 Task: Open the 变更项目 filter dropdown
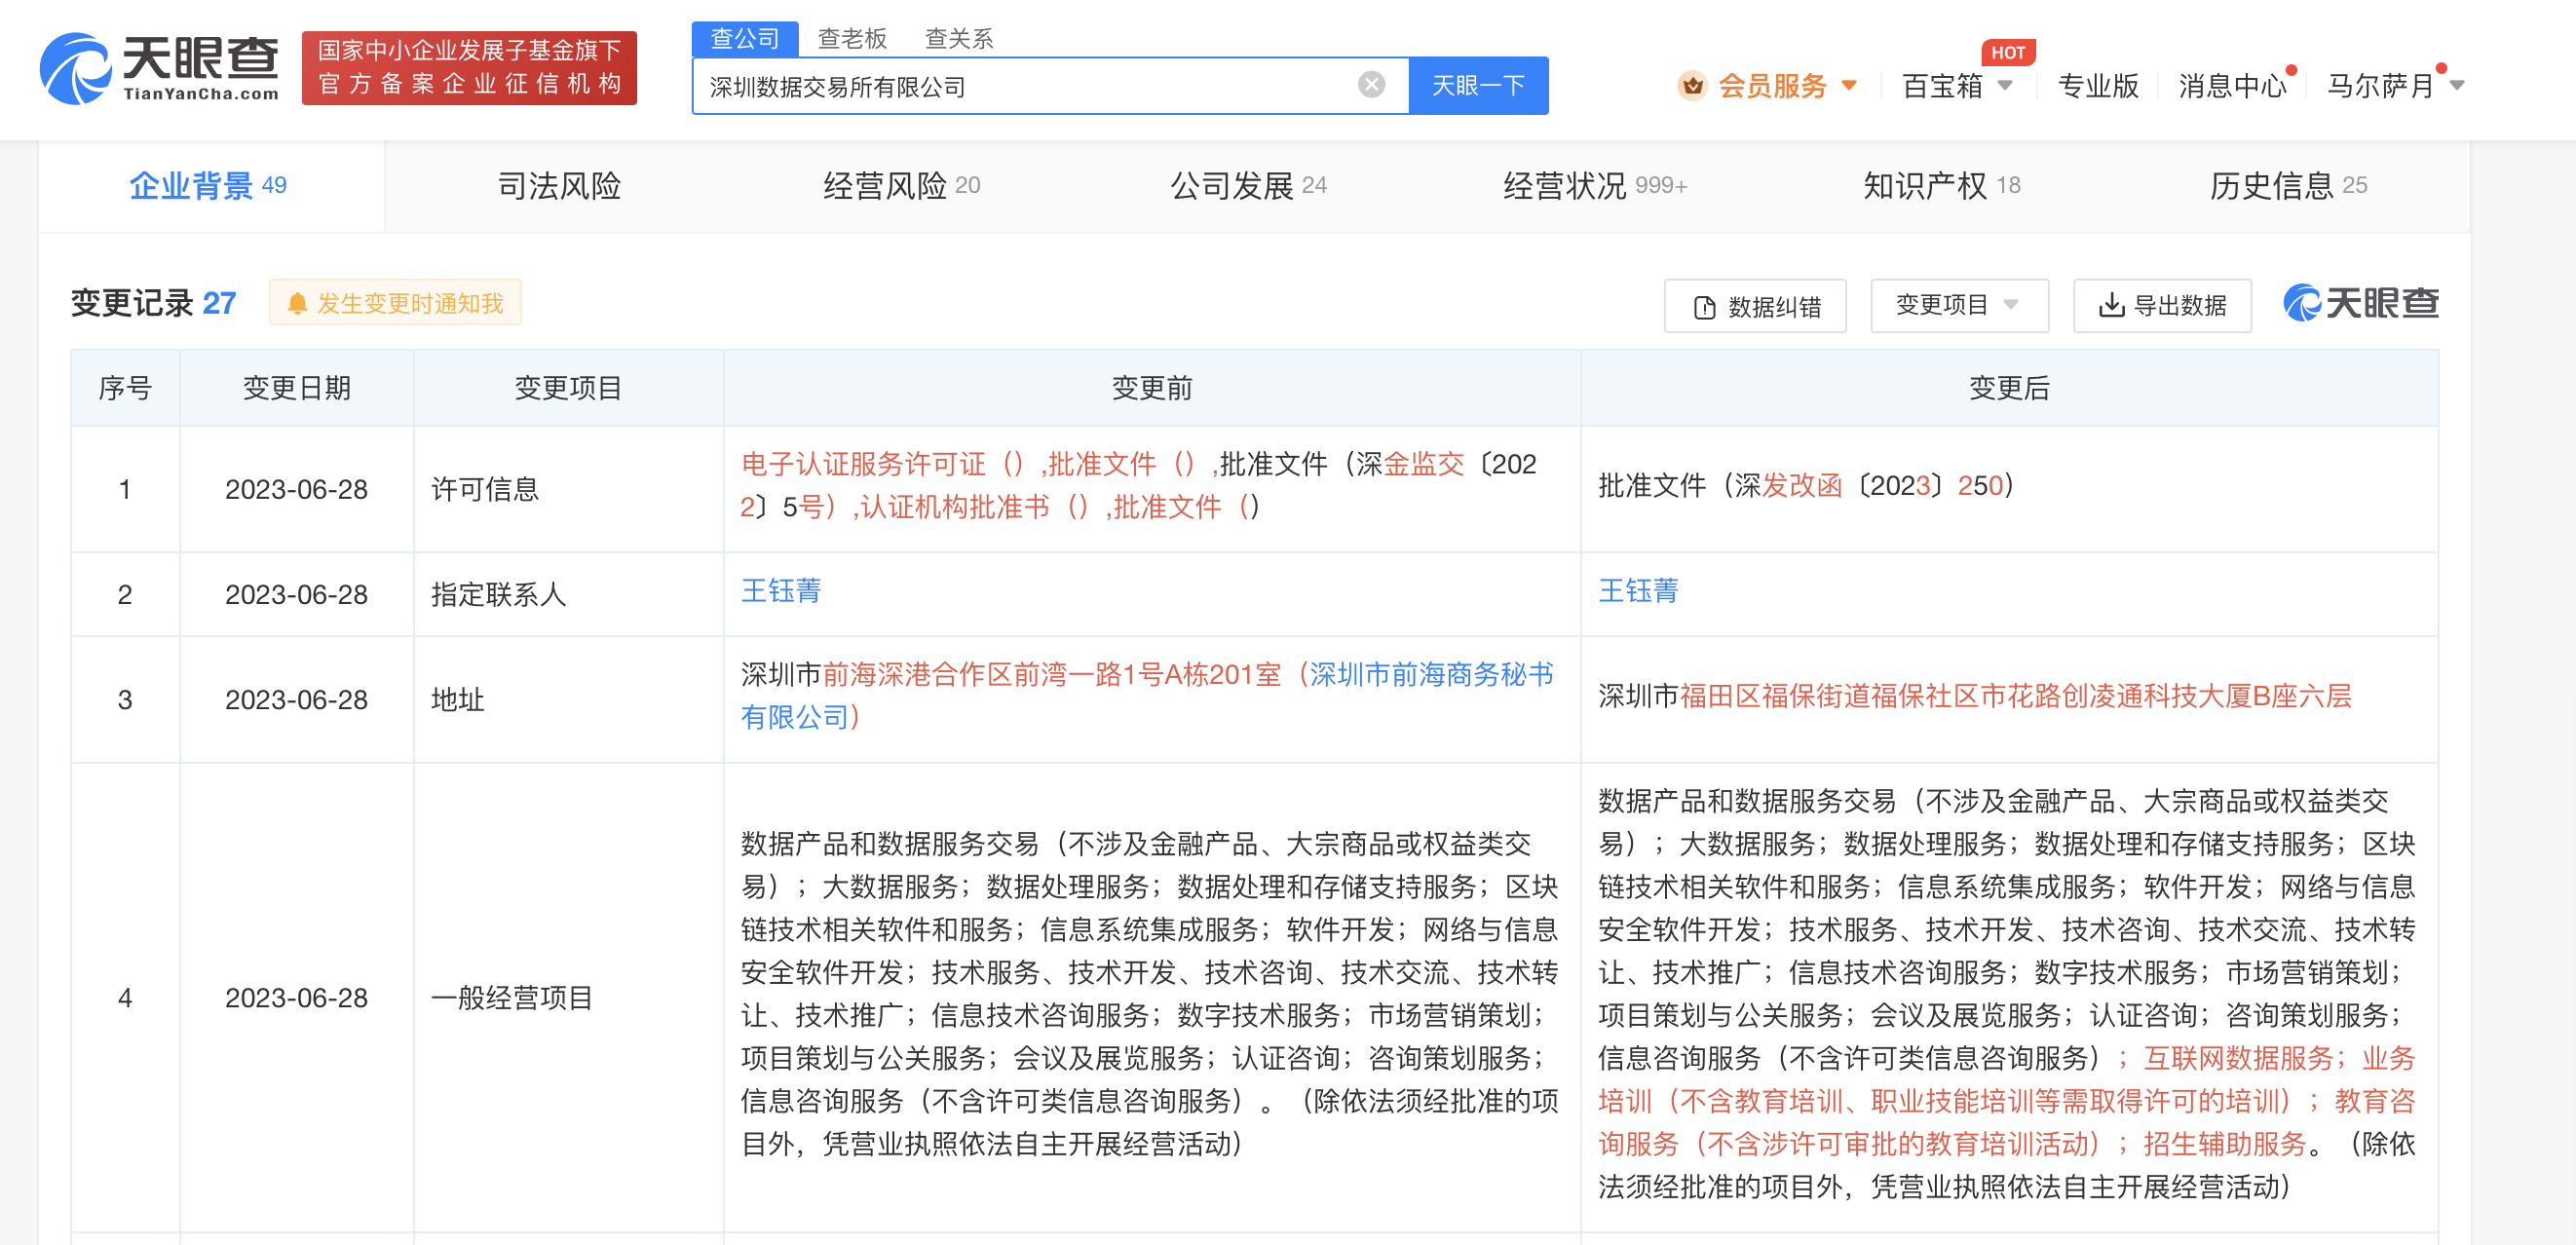tap(1958, 305)
